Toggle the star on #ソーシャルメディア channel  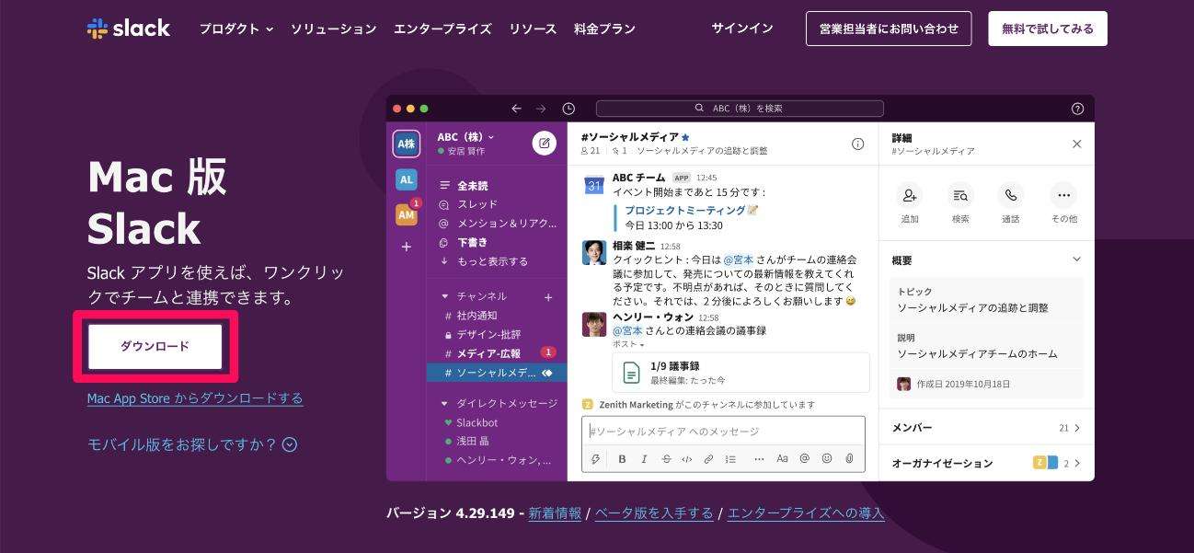tap(684, 135)
